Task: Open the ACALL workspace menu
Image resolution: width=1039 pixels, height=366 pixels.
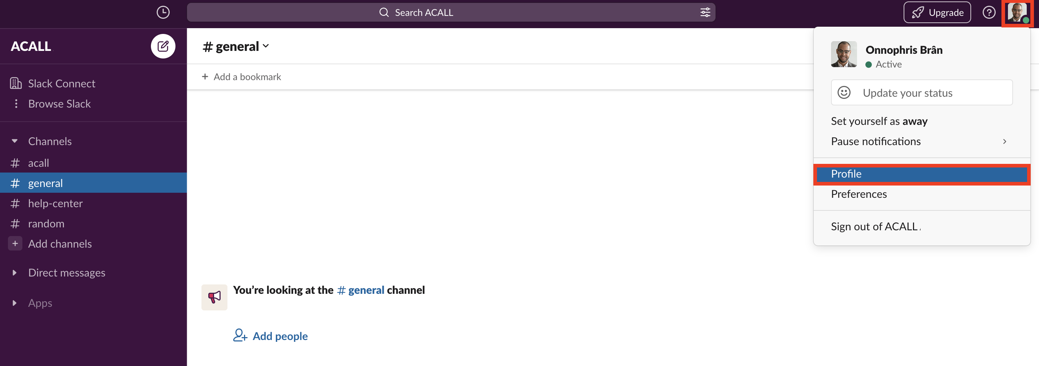Action: click(31, 46)
